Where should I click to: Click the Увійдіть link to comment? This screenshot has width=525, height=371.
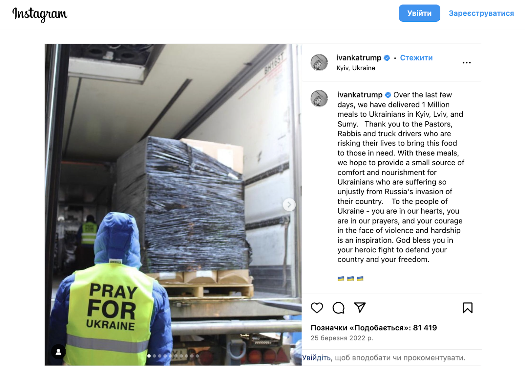[x=317, y=358]
